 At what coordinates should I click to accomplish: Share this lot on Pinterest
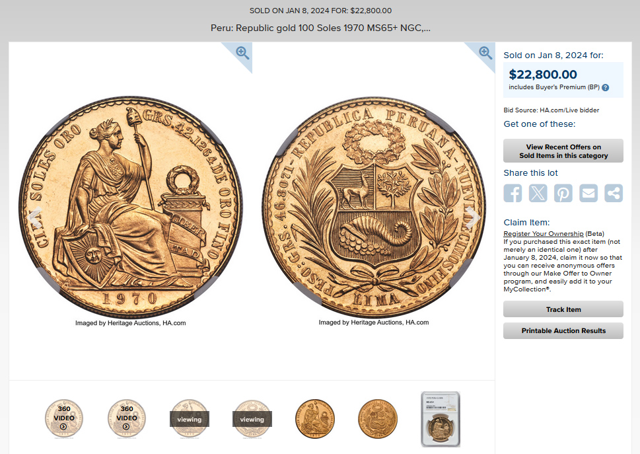coord(563,193)
